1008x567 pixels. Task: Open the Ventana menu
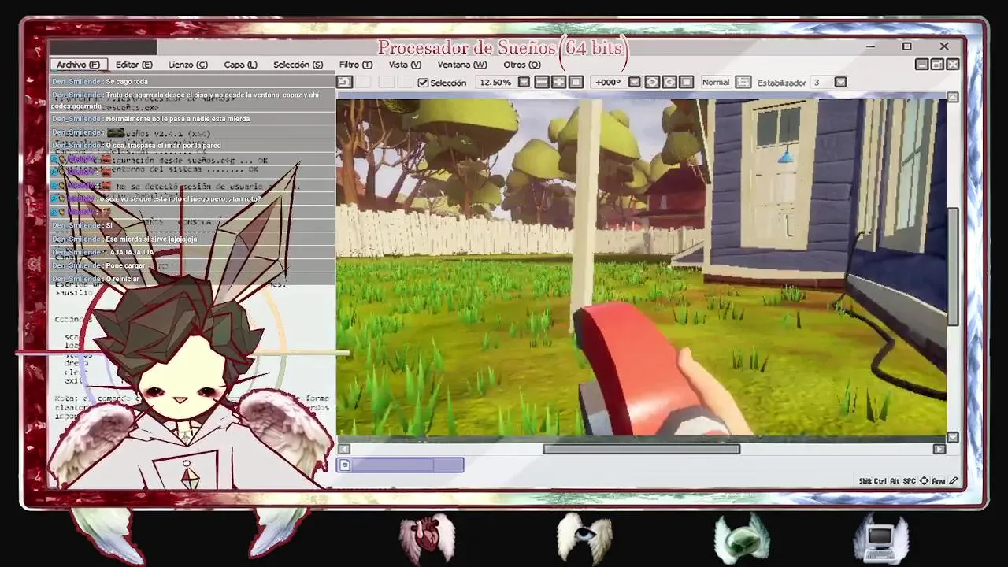(462, 65)
